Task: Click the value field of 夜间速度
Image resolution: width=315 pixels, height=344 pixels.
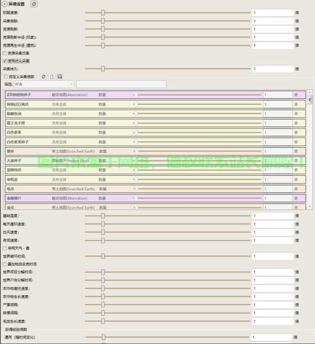Action: [273, 240]
